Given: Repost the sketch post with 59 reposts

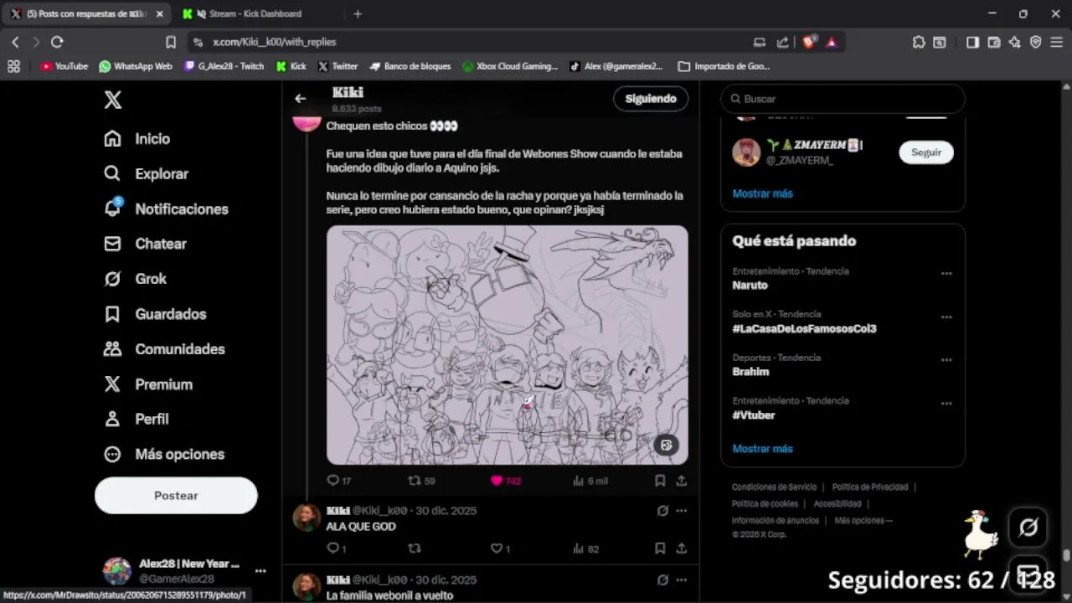Looking at the screenshot, I should [414, 481].
